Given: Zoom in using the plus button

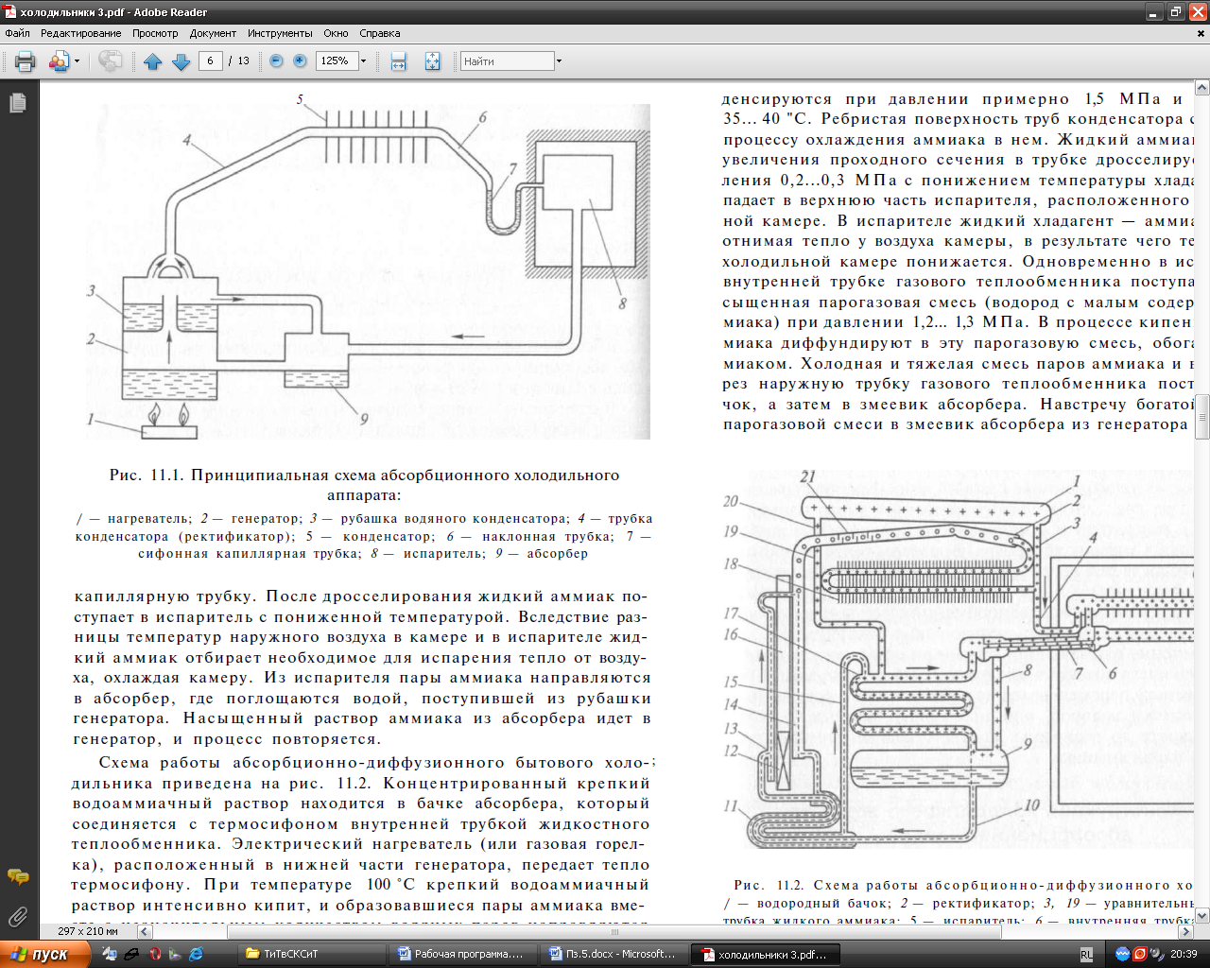Looking at the screenshot, I should pyautogui.click(x=300, y=60).
